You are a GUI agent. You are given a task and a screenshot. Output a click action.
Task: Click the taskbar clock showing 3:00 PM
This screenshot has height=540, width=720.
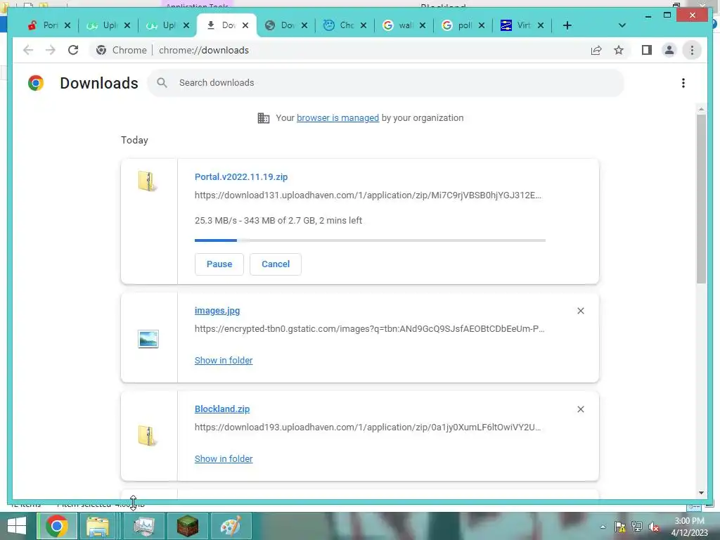click(689, 527)
